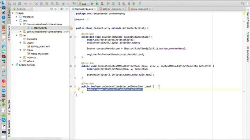Image resolution: width=250 pixels, height=140 pixels.
Task: Click the Redo arrow icon
Action: pos(30,3)
